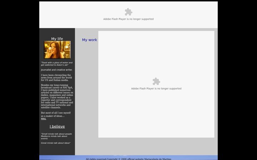
Task: Click 'Besides my long-running broadcast career' paragraph
Action: tap(57, 96)
